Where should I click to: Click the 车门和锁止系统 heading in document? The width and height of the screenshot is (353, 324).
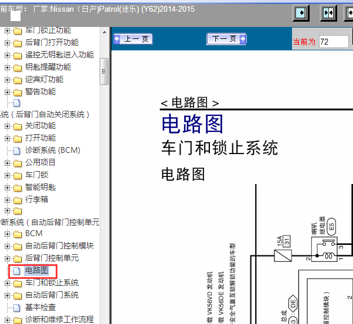(220, 148)
